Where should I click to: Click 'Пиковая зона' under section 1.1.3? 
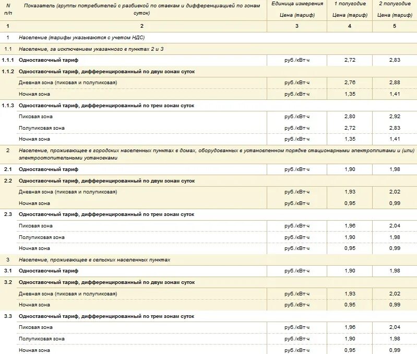[x=35, y=117]
